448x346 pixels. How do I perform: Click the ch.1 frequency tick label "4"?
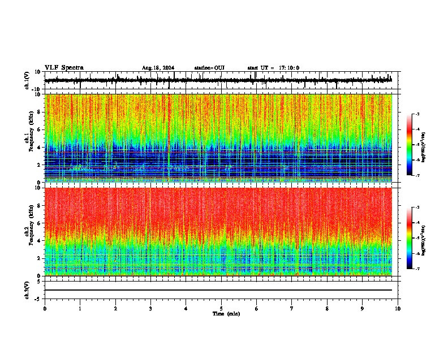click(39, 148)
